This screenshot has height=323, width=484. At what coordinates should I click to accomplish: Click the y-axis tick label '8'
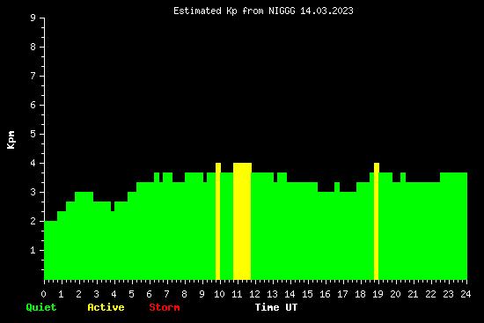[33, 47]
